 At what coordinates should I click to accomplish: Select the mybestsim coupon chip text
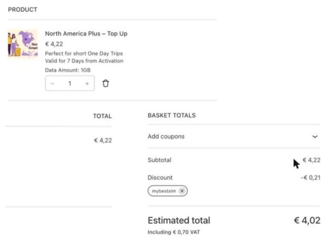pos(164,191)
